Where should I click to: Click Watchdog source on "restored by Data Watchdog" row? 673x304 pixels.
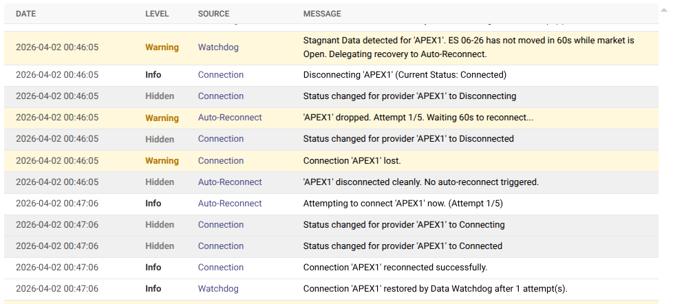click(x=218, y=289)
